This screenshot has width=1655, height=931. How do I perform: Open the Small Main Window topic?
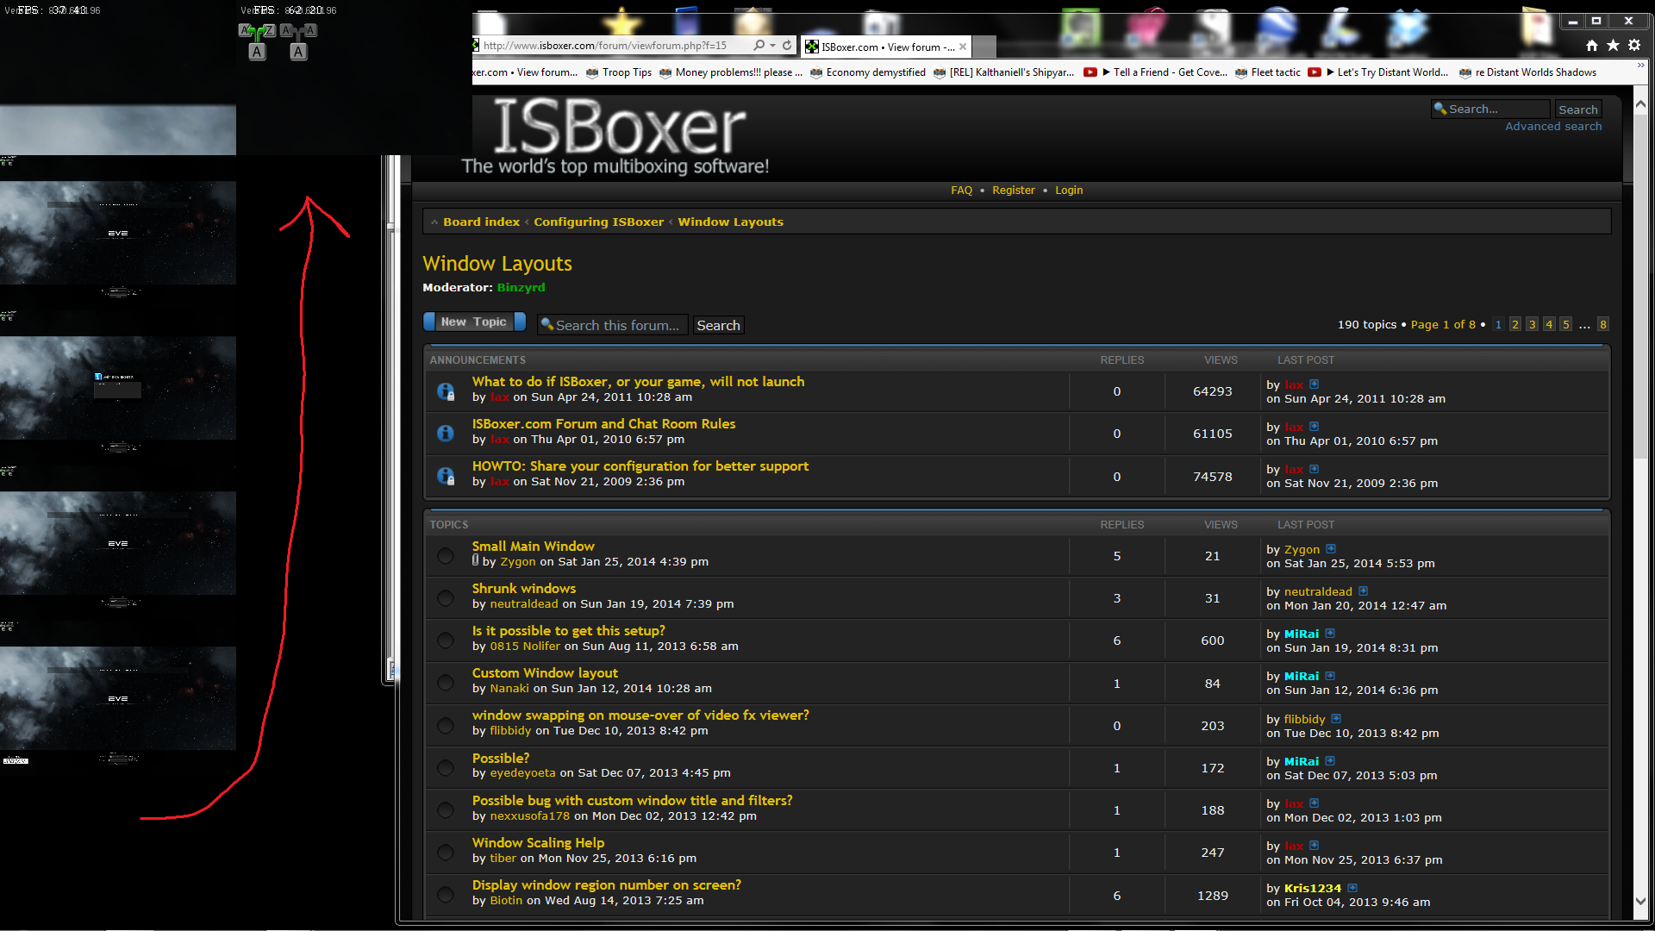pyautogui.click(x=533, y=547)
